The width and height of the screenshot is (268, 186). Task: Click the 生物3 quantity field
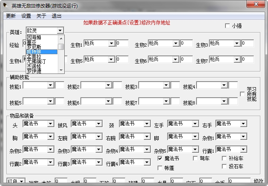tap(248, 43)
